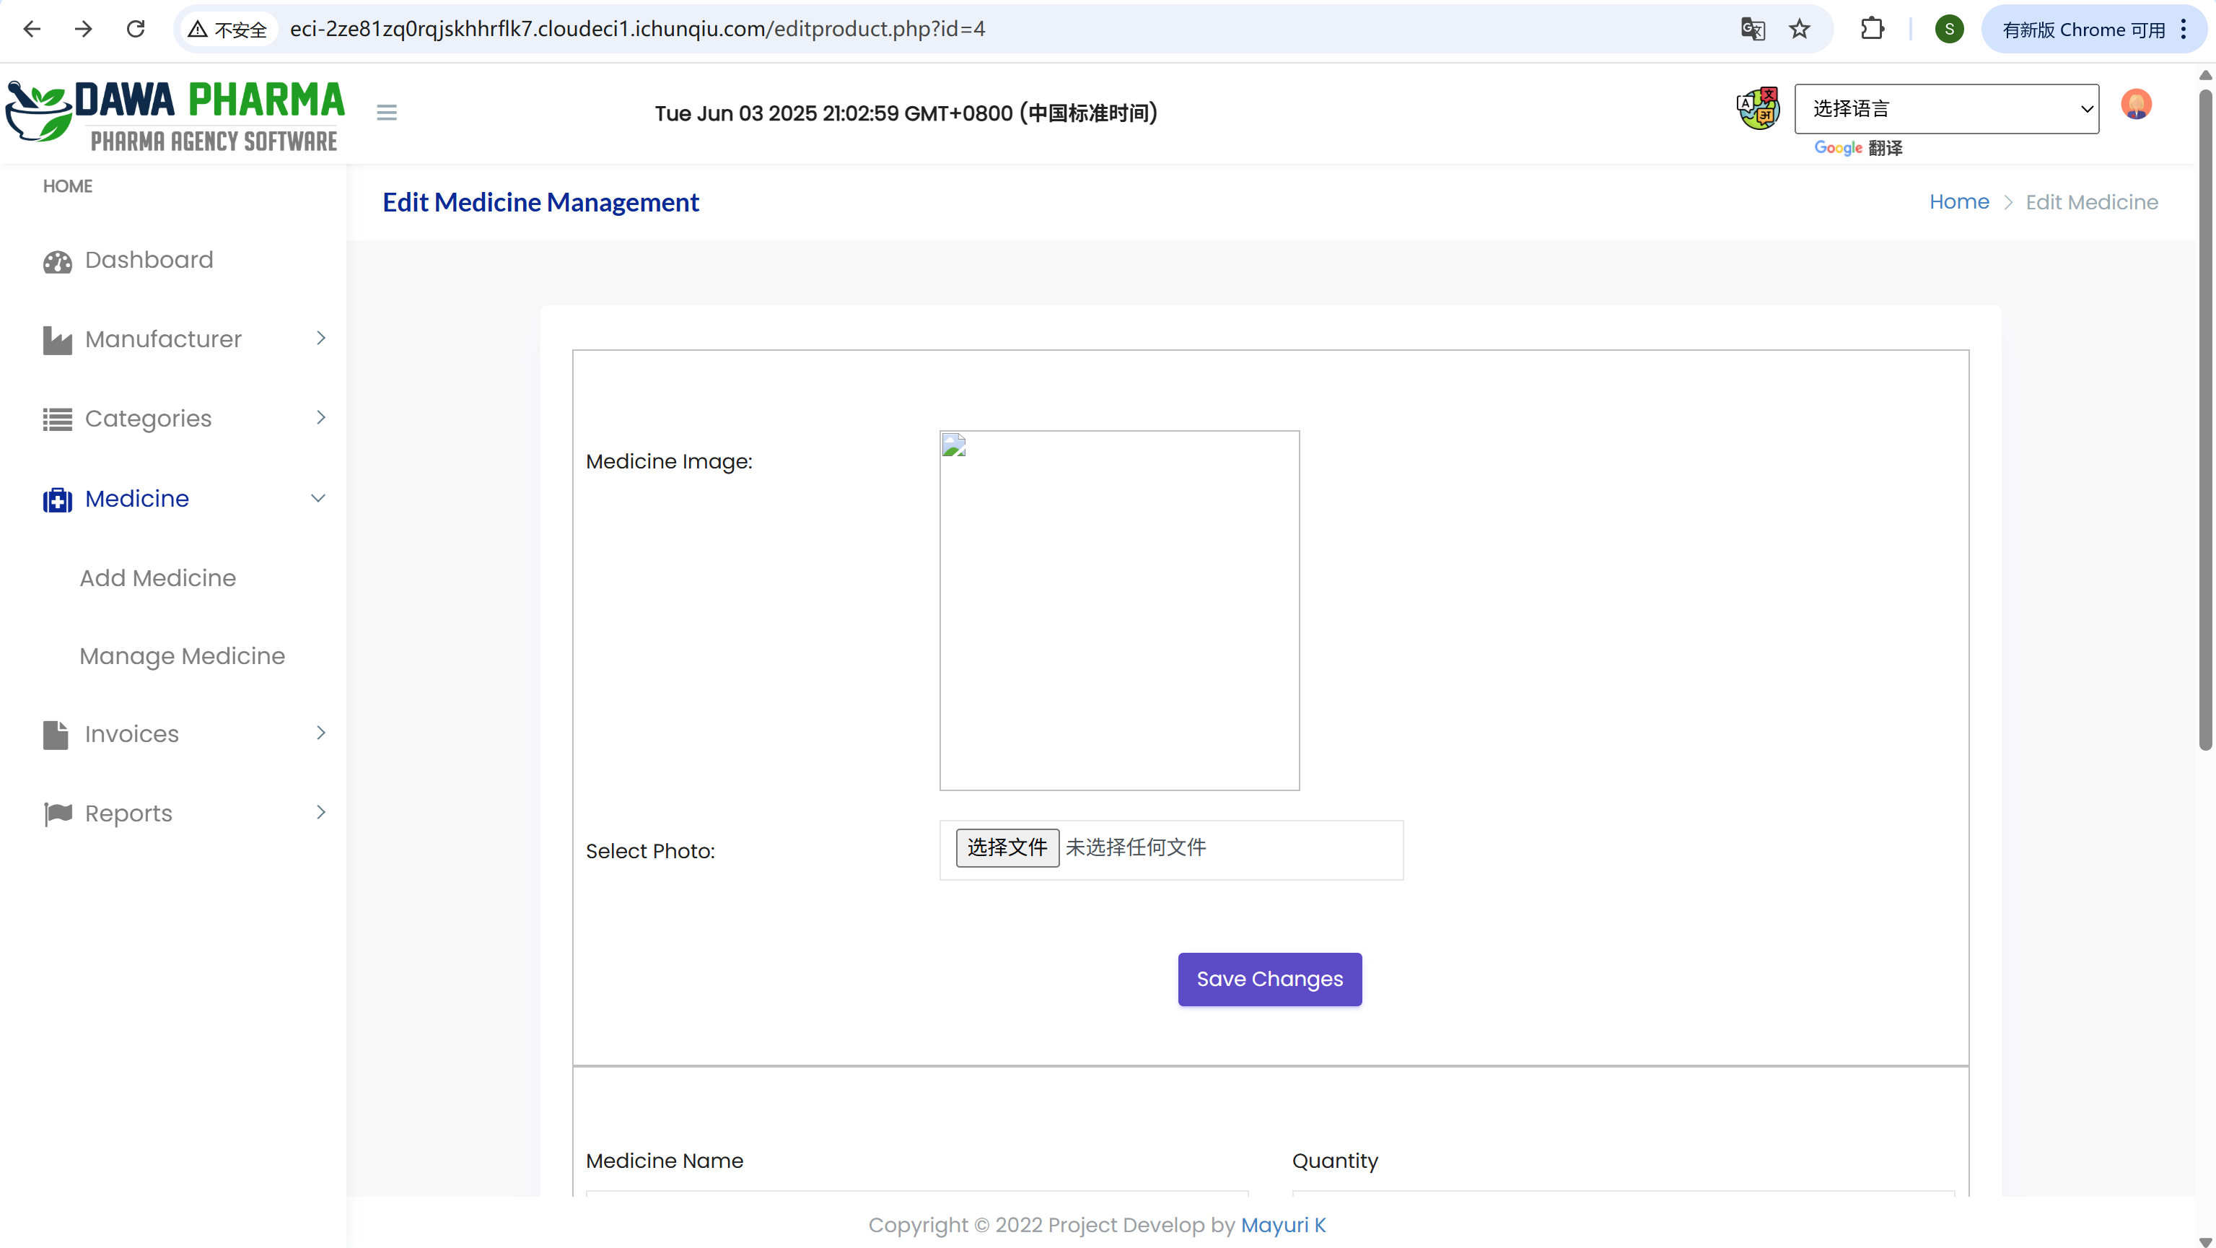The image size is (2216, 1248).
Task: Open the Add Medicine menu item
Action: pos(157,577)
